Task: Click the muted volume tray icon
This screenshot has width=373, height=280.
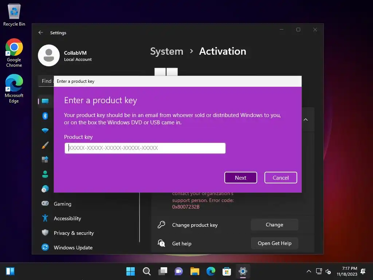Action: [328, 271]
